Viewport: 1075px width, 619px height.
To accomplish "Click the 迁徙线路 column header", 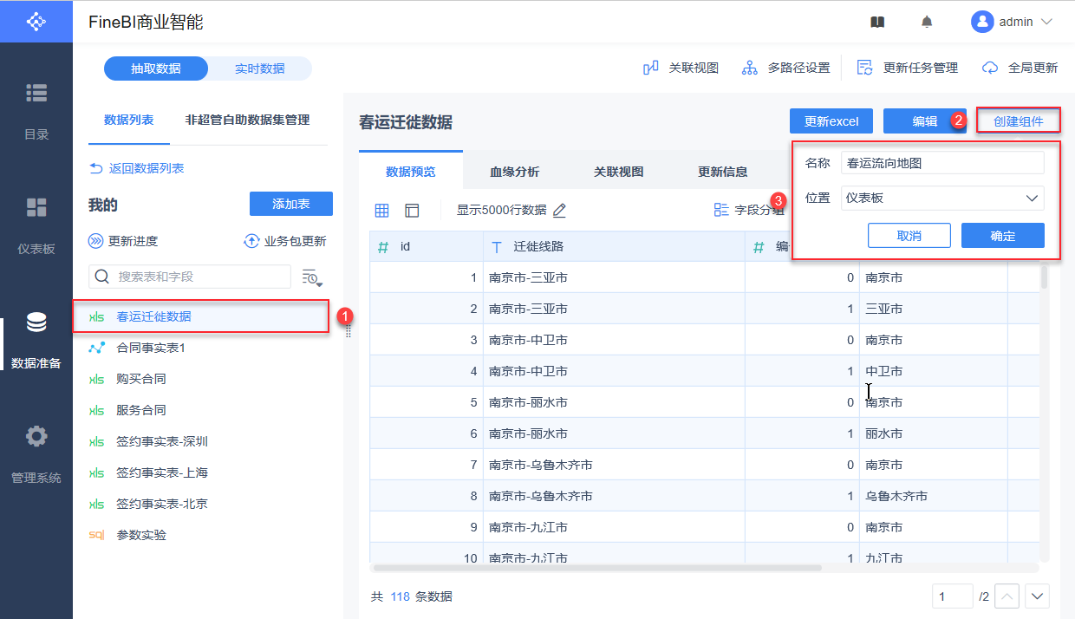I will click(615, 246).
